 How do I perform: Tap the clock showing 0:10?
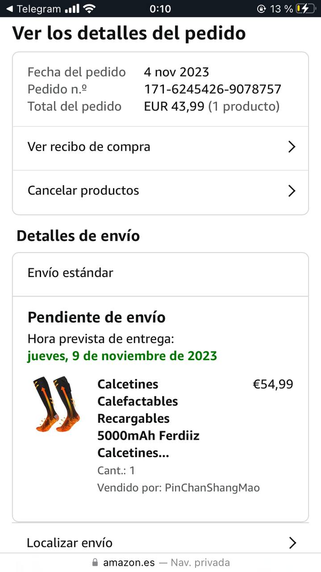click(x=160, y=9)
